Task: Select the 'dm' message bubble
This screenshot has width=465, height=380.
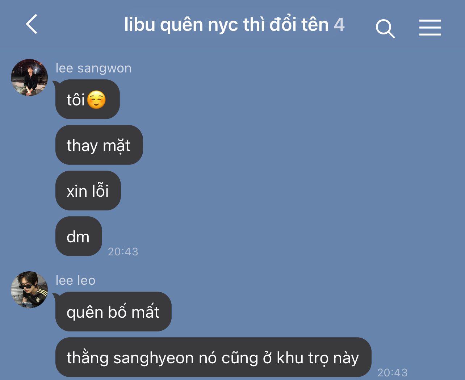Action: [79, 236]
